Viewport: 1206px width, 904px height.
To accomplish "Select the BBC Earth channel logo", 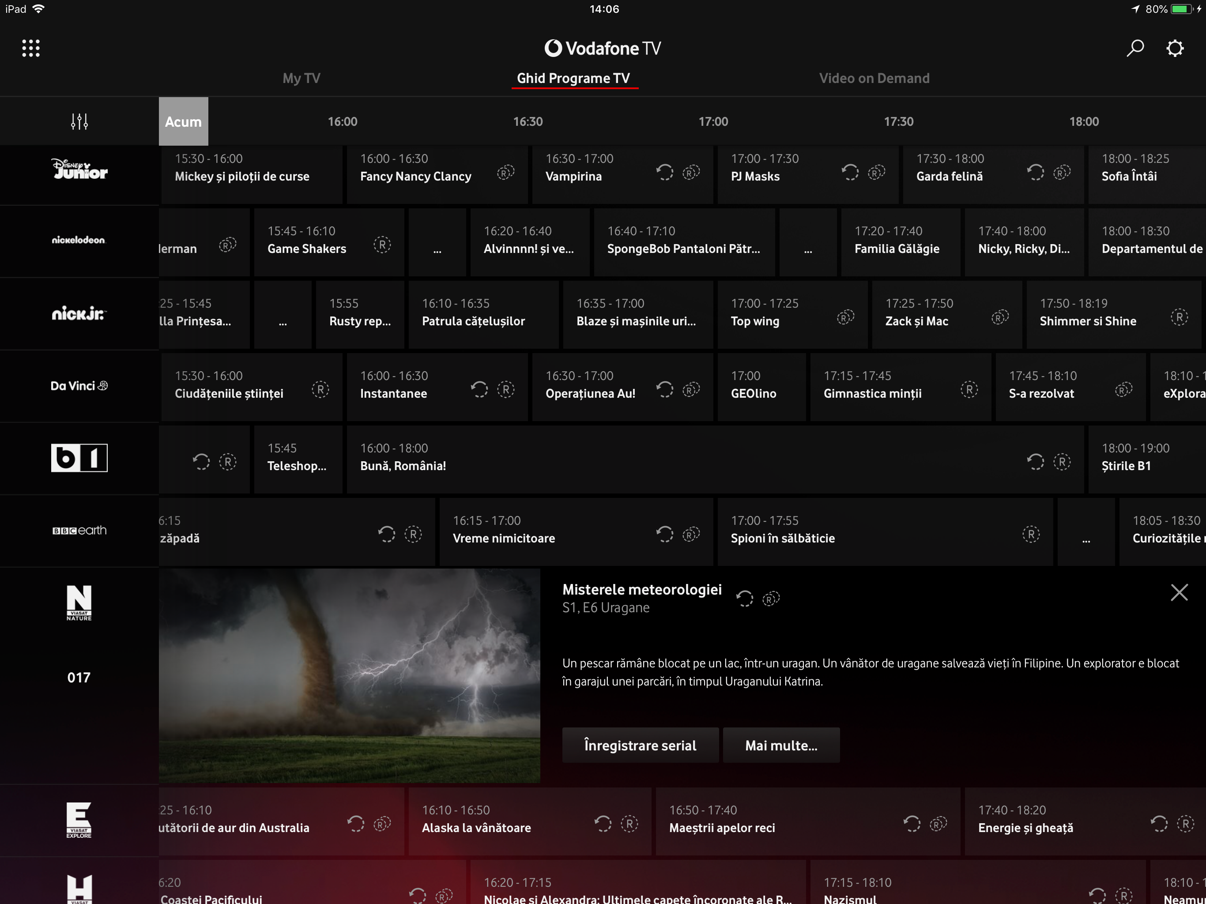I will tap(79, 530).
